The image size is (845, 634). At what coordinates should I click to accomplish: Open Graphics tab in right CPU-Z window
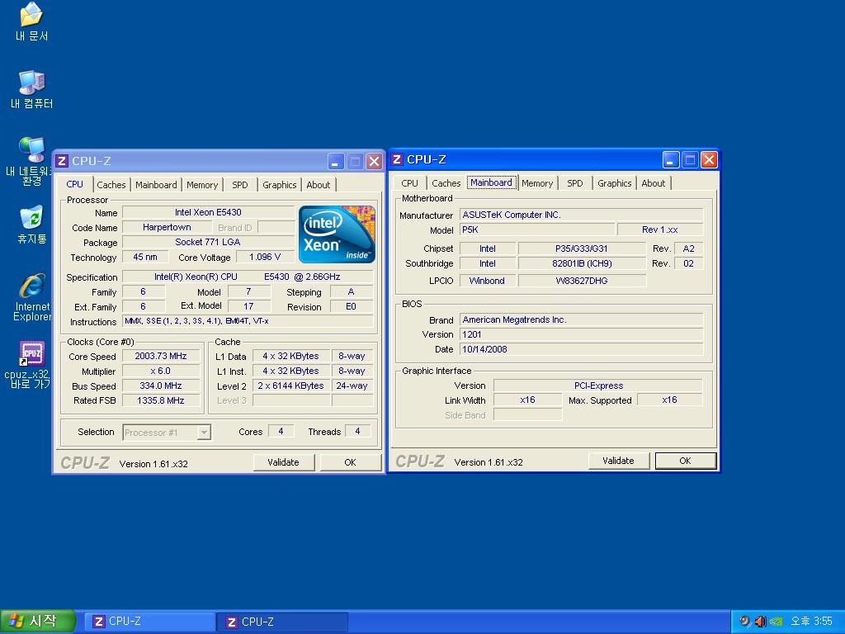tap(614, 183)
